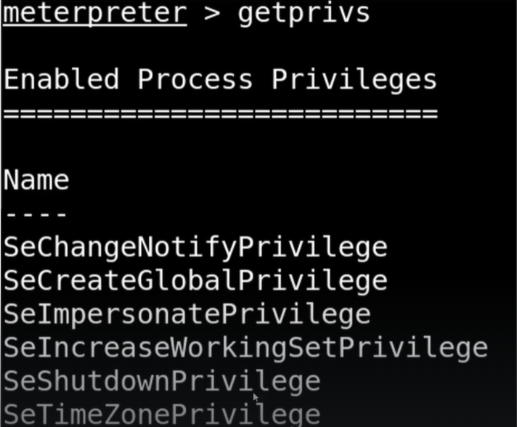
Task: Click the 'Name' column header
Action: tap(36, 179)
